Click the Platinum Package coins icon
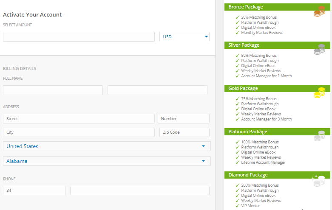Image resolution: width=332 pixels, height=210 pixels. 319,136
